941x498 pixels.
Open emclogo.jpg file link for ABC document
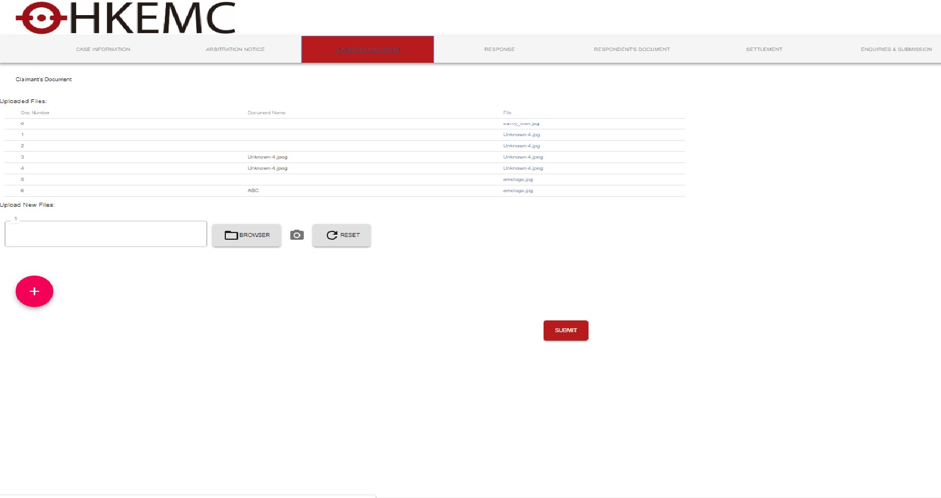pyautogui.click(x=518, y=191)
